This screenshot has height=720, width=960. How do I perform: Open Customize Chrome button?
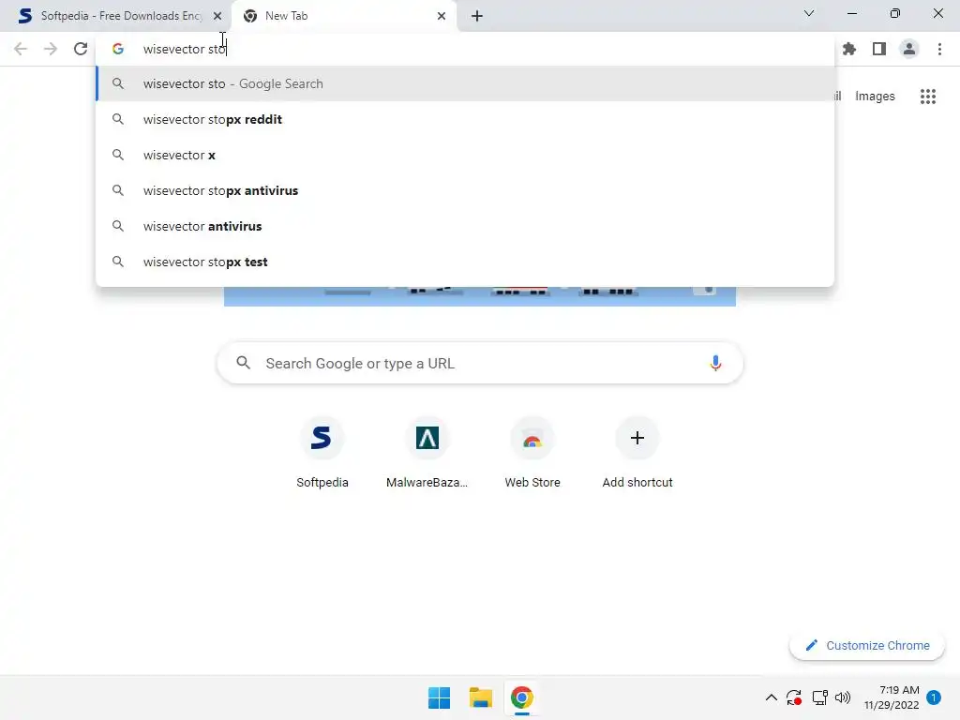click(x=867, y=645)
